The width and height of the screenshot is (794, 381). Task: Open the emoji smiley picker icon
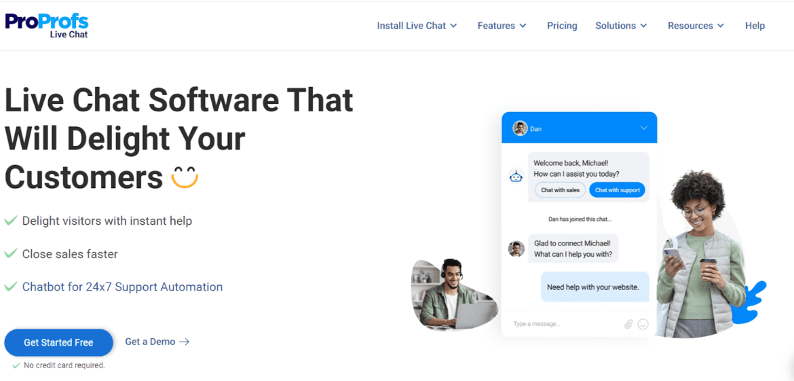(643, 324)
